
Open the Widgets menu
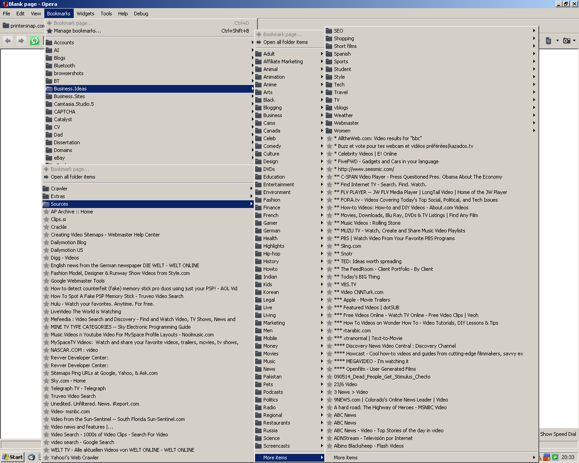click(x=85, y=14)
